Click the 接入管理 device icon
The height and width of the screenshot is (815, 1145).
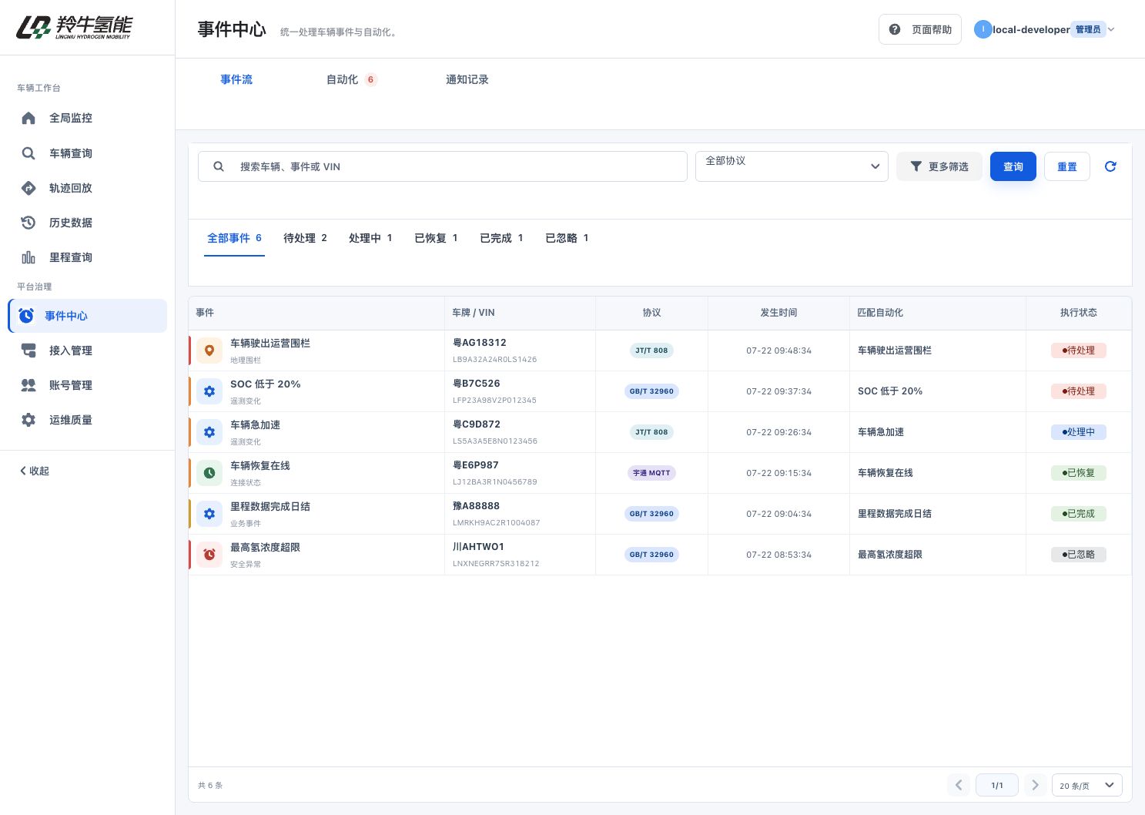28,350
